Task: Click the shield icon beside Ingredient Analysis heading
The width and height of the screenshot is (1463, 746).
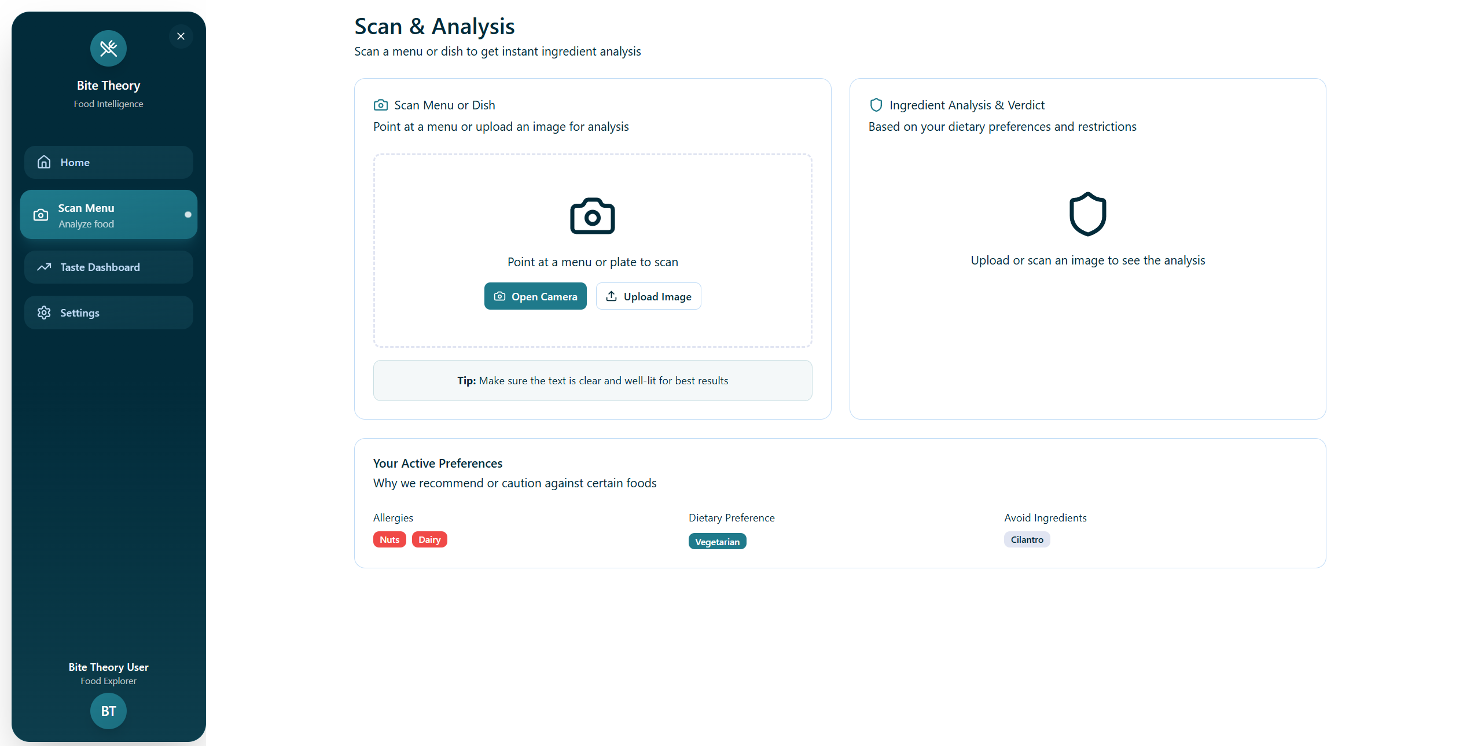Action: (x=876, y=105)
